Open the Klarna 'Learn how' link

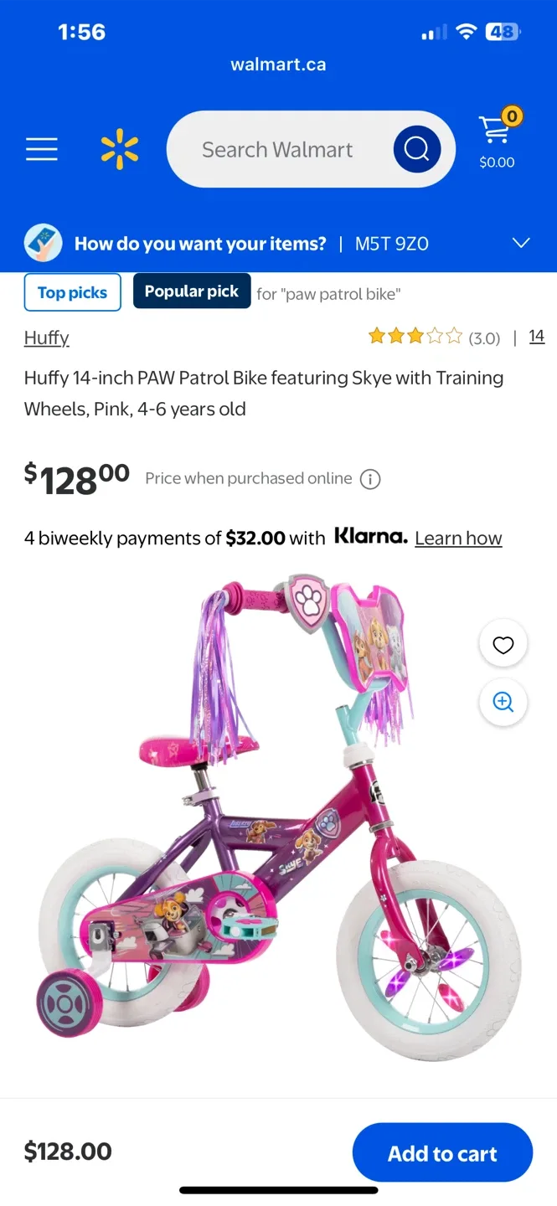458,538
